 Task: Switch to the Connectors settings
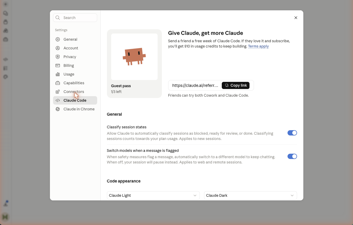tap(75, 92)
